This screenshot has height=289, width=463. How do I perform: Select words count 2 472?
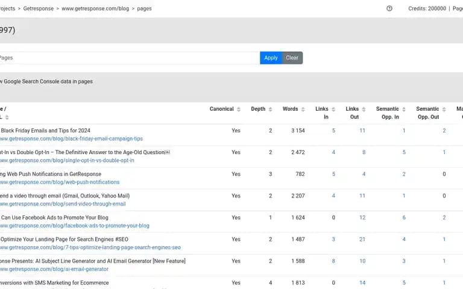coord(298,152)
